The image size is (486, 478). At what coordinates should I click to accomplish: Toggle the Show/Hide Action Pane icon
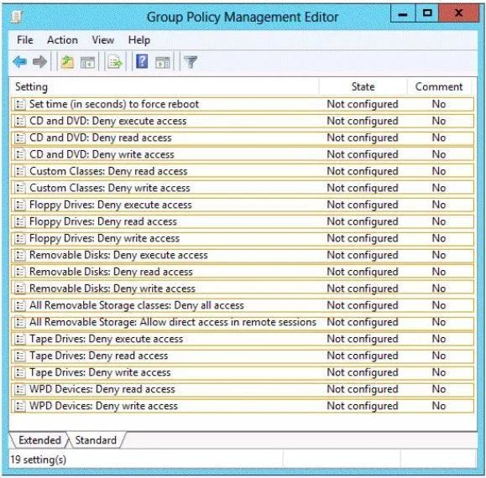point(162,62)
